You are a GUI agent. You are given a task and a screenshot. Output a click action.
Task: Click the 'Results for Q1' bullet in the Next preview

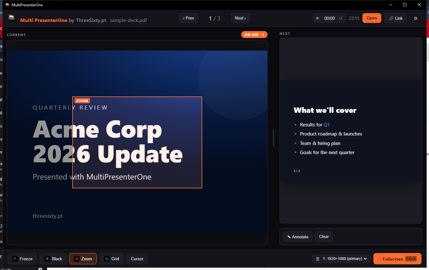click(x=315, y=125)
